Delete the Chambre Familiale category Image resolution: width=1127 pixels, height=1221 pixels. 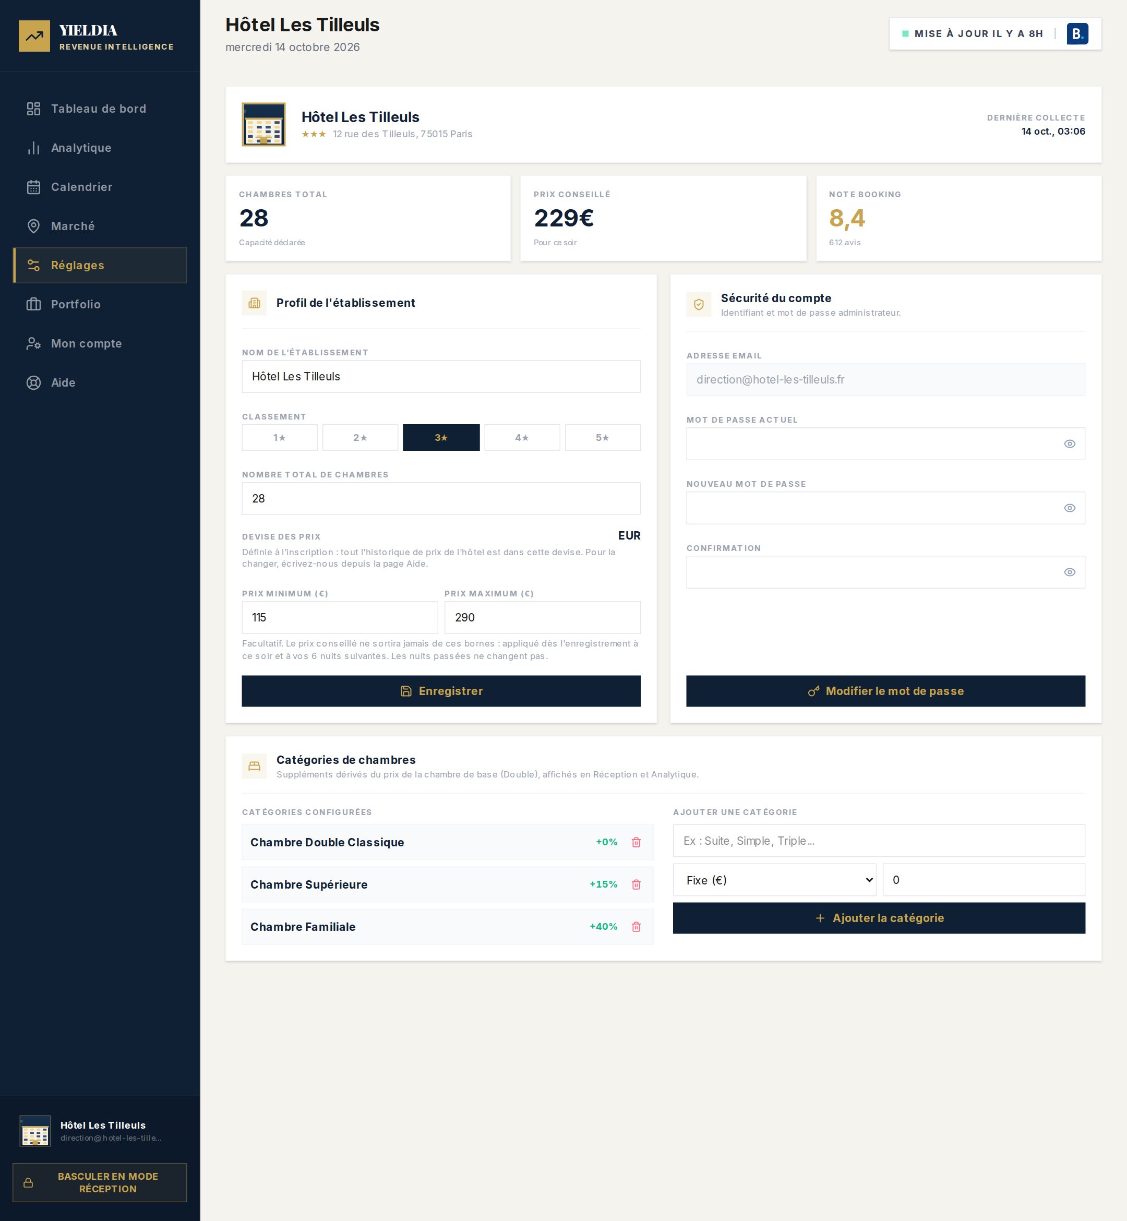[636, 926]
